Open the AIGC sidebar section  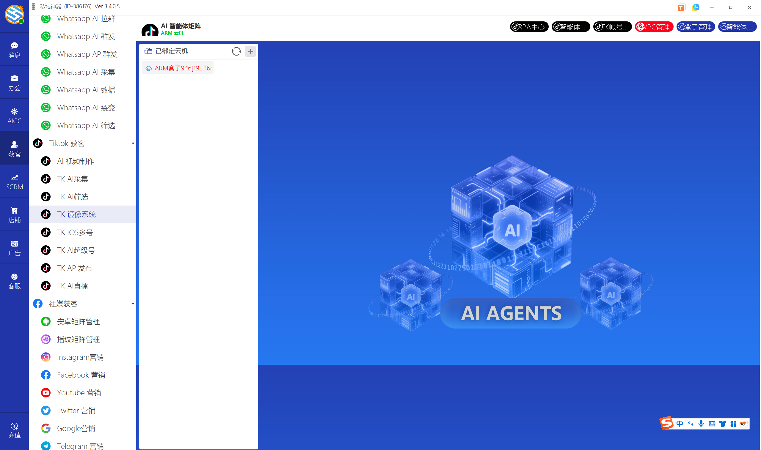click(14, 116)
